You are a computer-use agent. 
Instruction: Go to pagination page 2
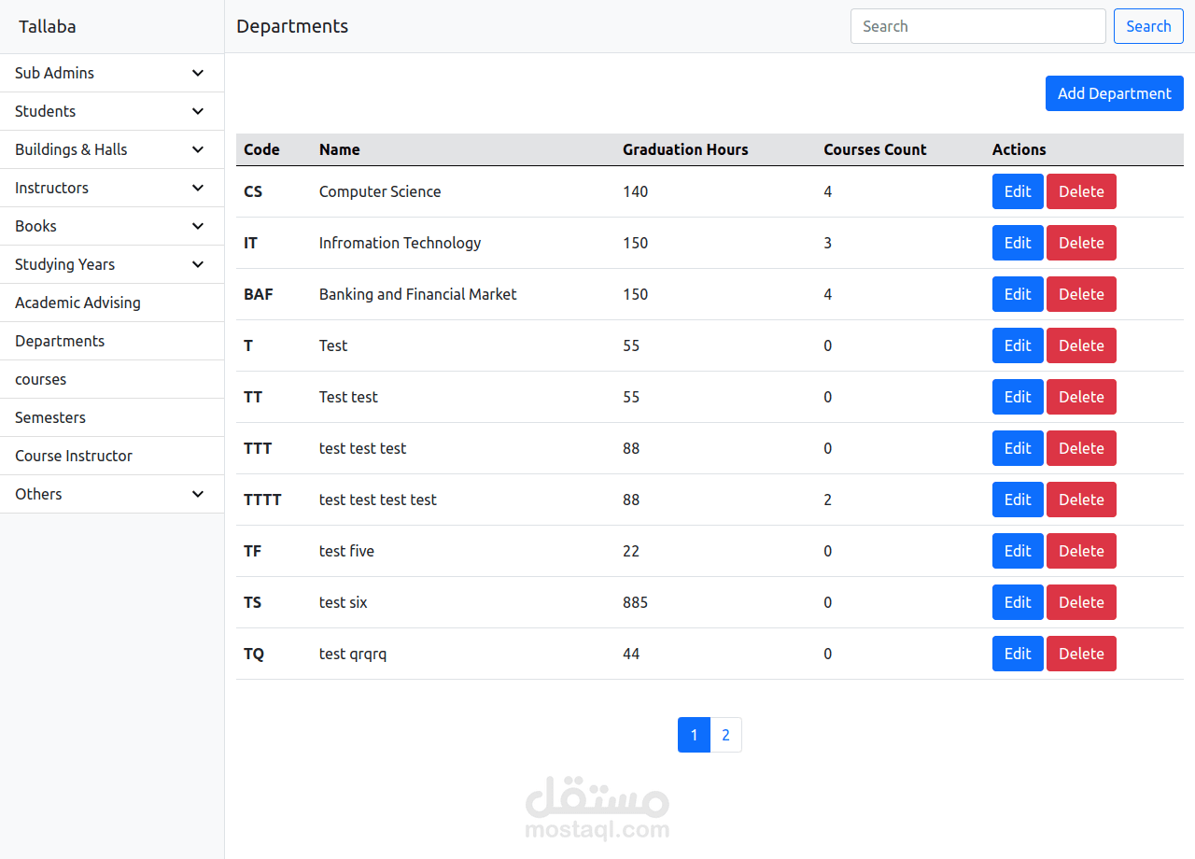[x=725, y=735]
